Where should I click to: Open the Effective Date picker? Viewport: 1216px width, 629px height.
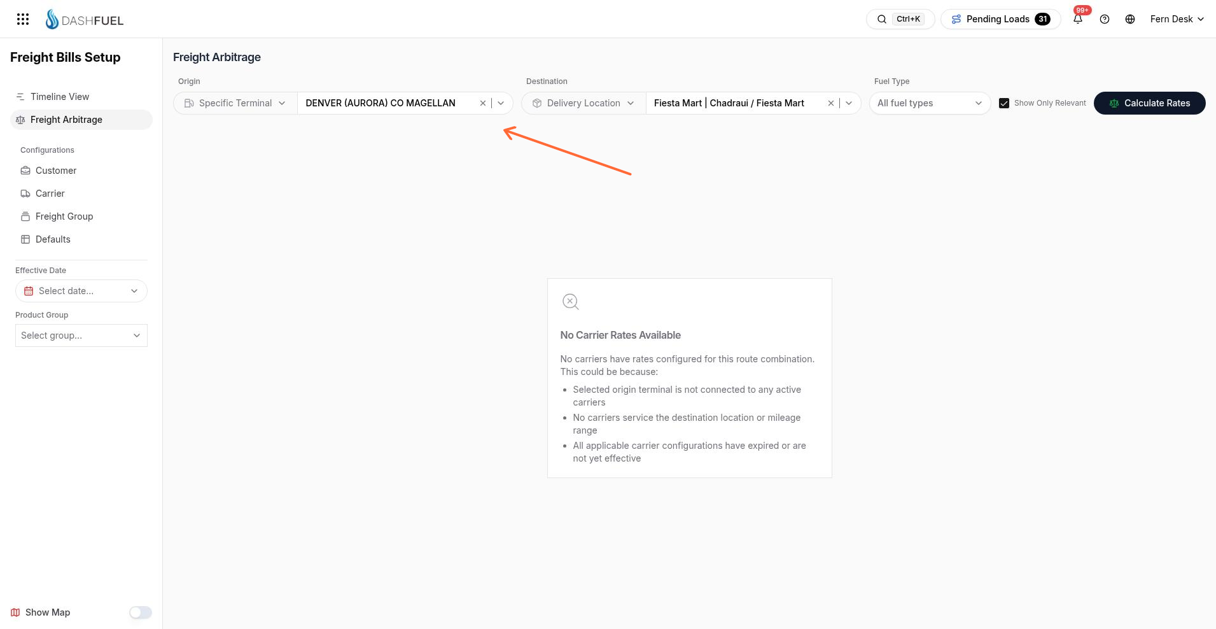click(81, 291)
